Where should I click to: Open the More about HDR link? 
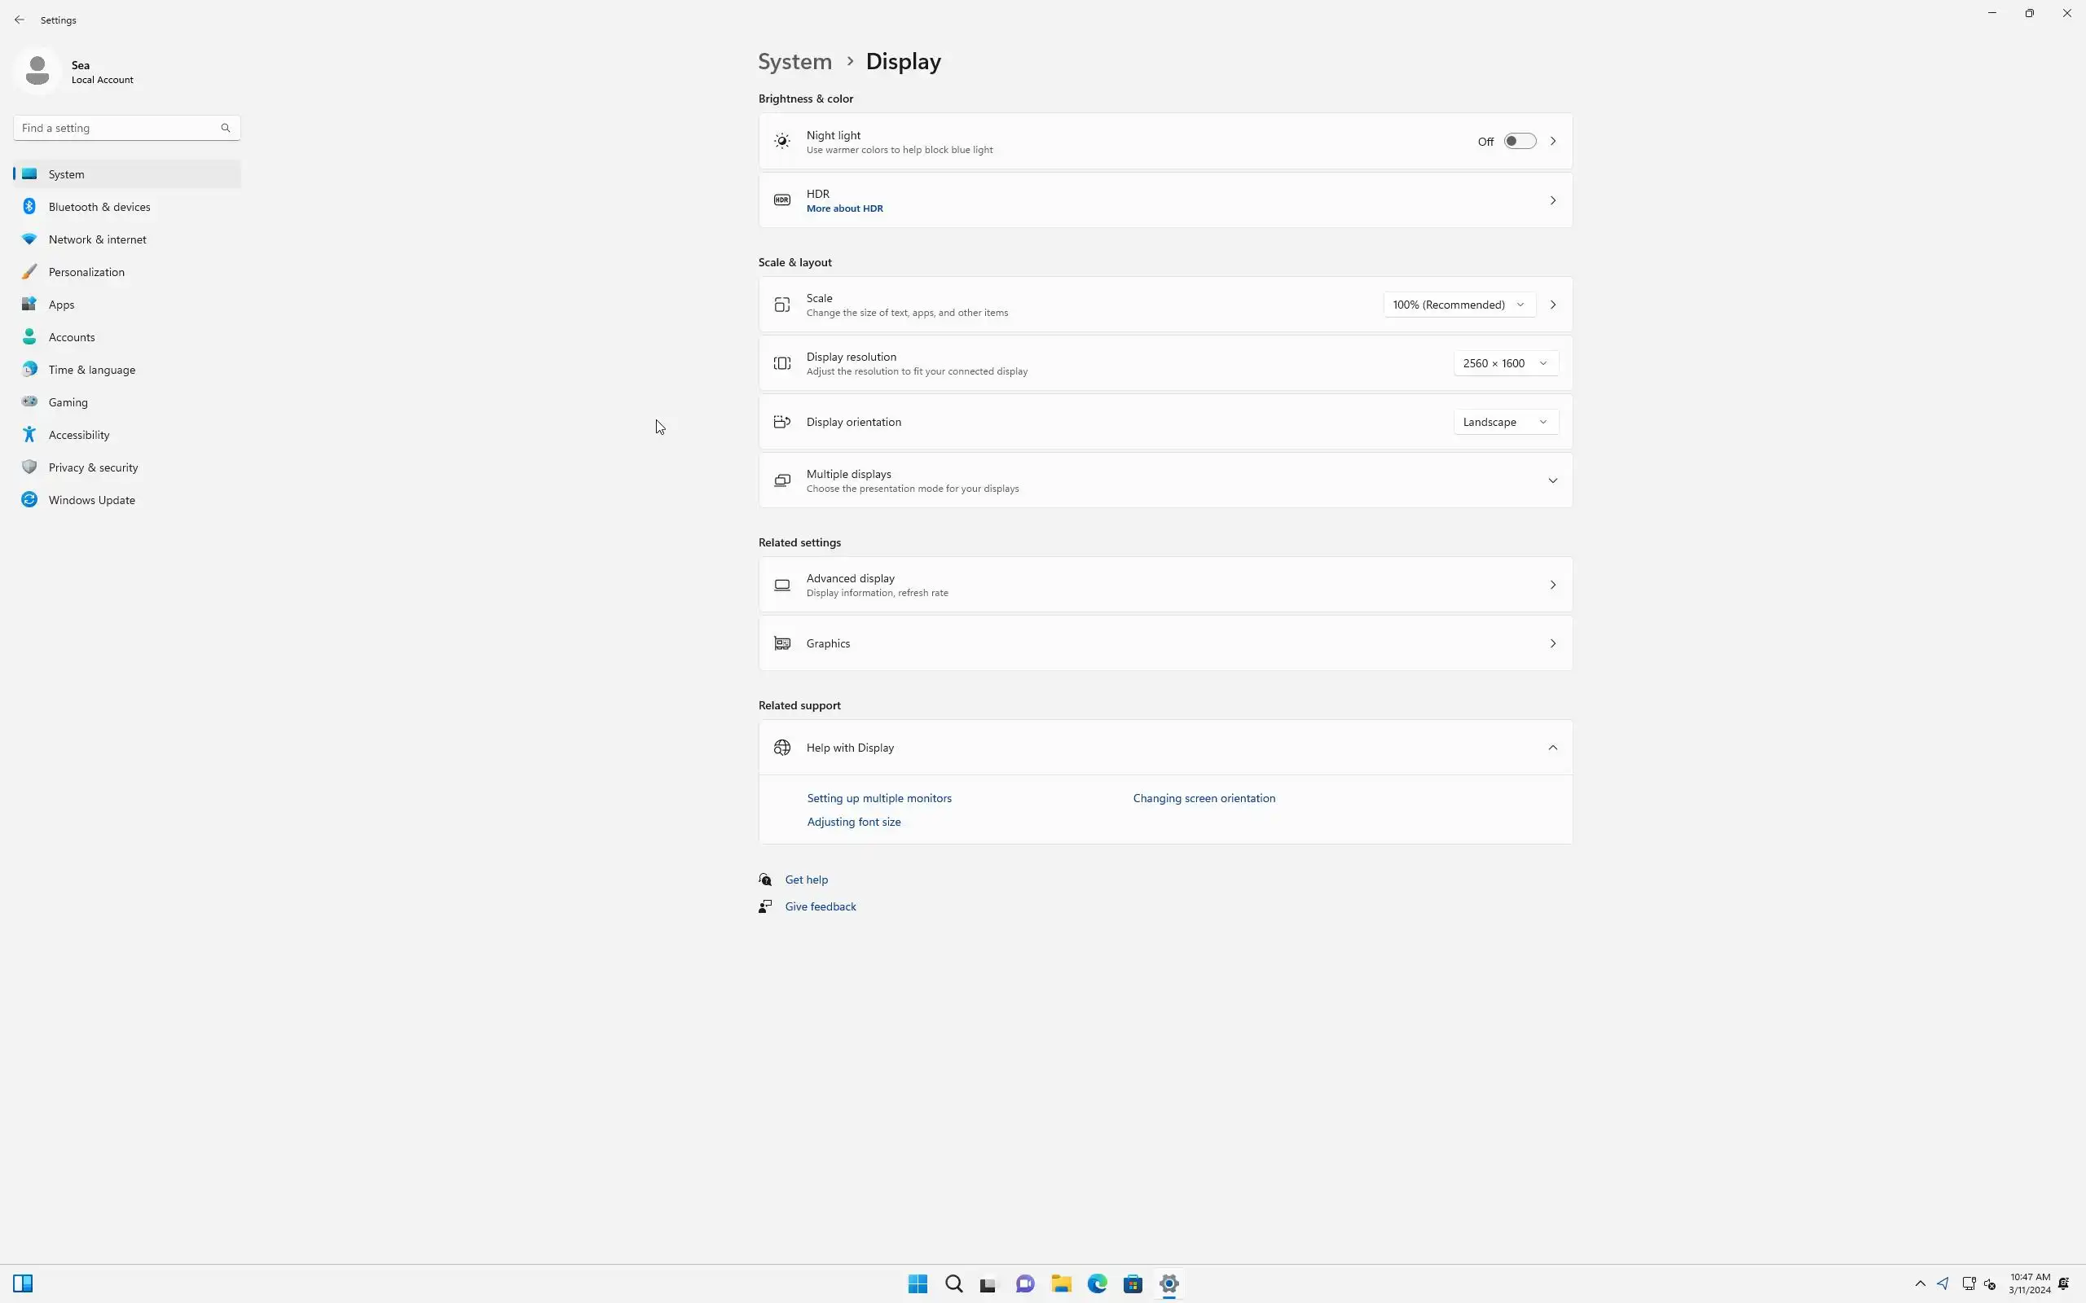[844, 208]
